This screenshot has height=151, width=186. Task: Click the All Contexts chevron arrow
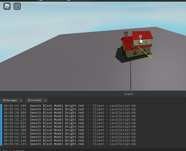pyautogui.click(x=45, y=101)
